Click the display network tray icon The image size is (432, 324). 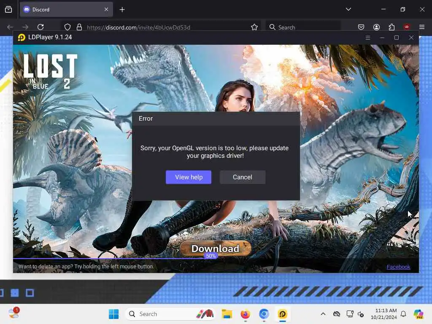(350, 314)
